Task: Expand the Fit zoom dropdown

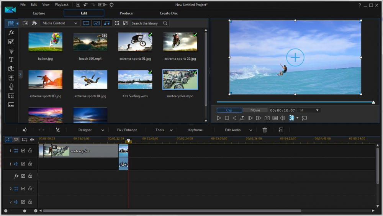Action: coord(309,110)
